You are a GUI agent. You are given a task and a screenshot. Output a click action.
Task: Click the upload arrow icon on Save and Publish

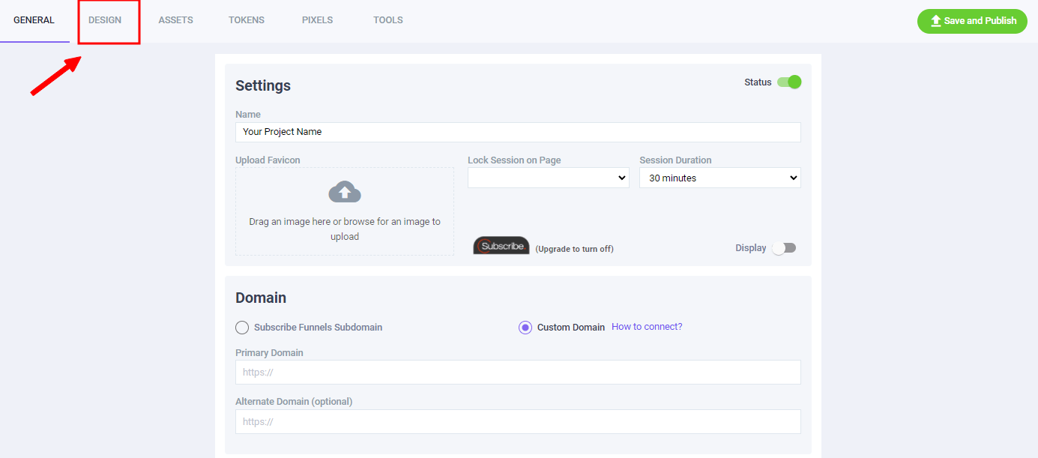(x=935, y=21)
